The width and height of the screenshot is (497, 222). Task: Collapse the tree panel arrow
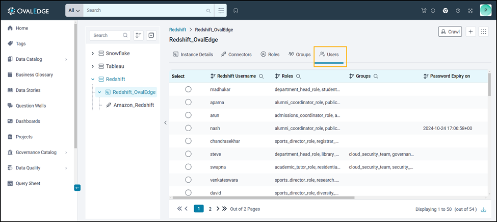pyautogui.click(x=165, y=122)
